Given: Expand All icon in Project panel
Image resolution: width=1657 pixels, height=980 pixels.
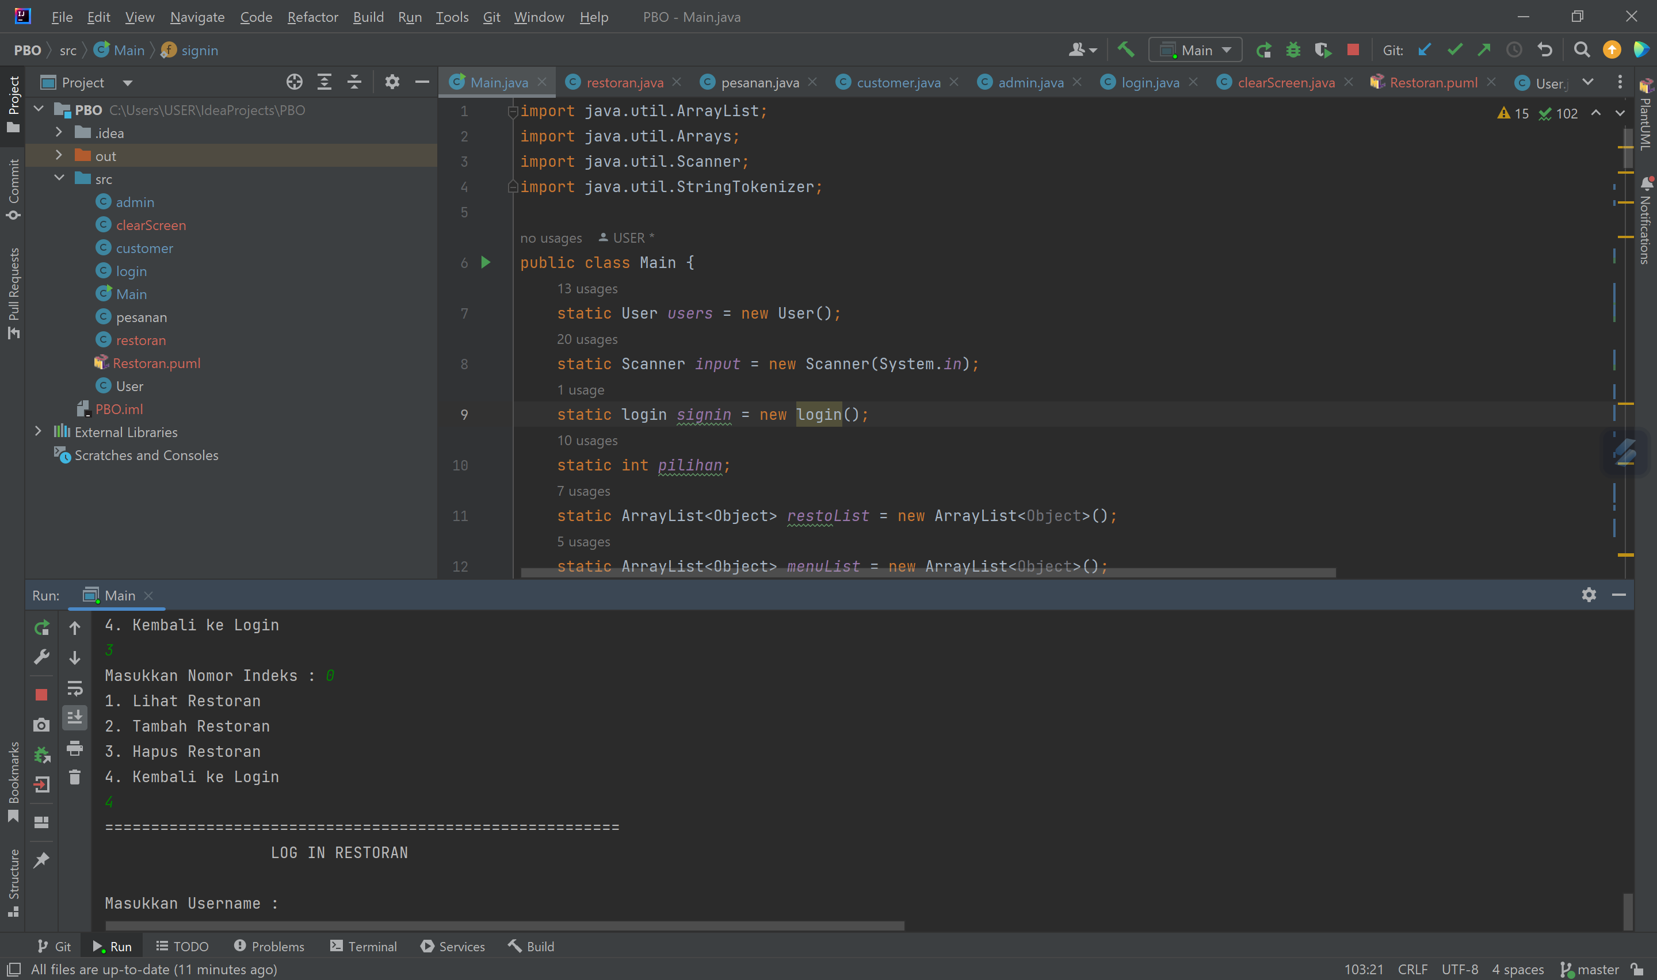Looking at the screenshot, I should pos(324,82).
